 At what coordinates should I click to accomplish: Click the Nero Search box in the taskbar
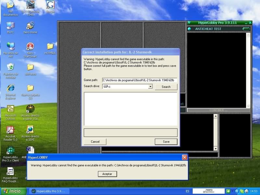(209, 191)
